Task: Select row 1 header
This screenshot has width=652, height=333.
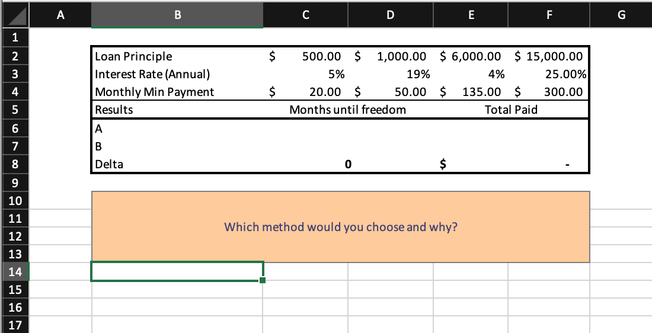Action: (x=15, y=37)
